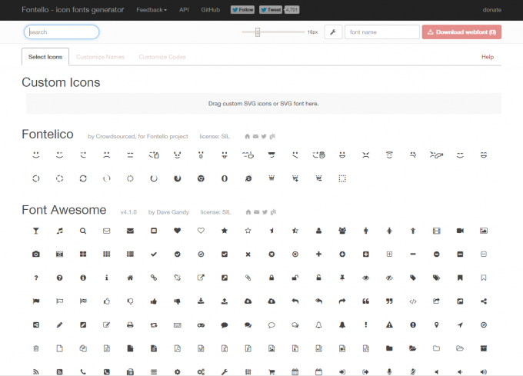Select the cloud download icon
The image size is (523, 376).
248,301
